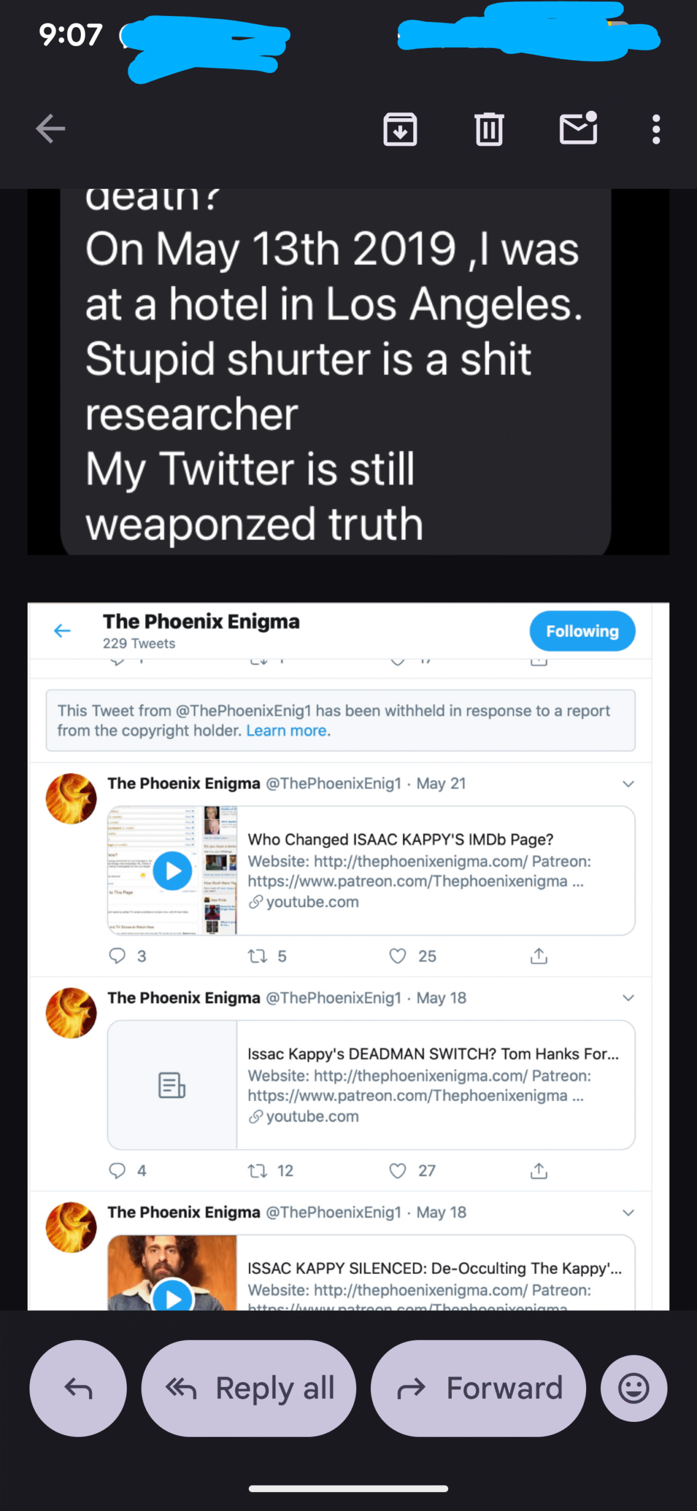The height and width of the screenshot is (1511, 697).
Task: Add an emoji reaction
Action: click(634, 1388)
